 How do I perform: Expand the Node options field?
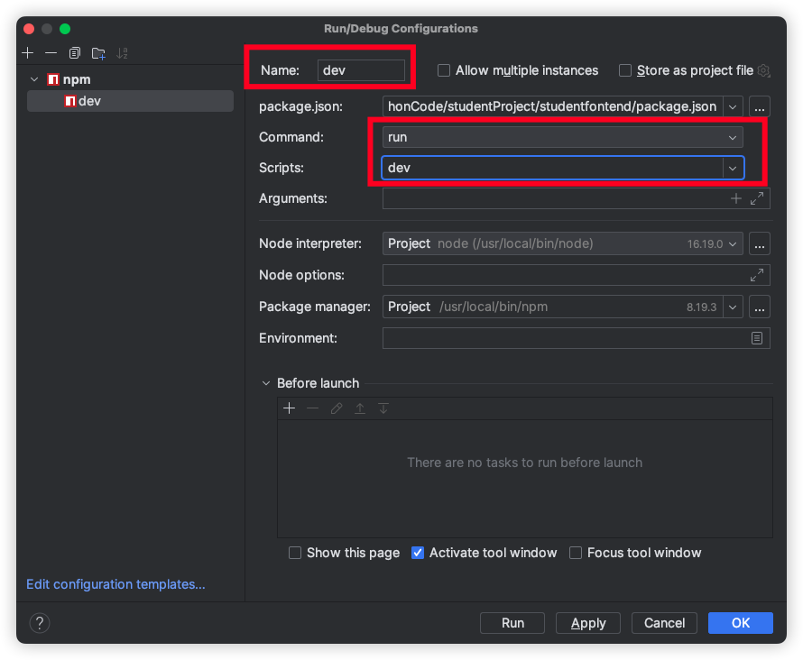(x=757, y=275)
